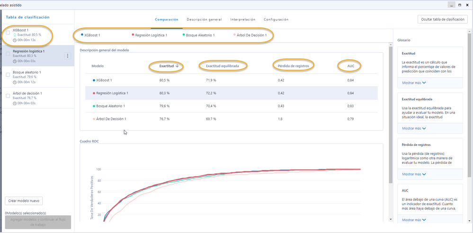The image size is (473, 233).
Task: Click the sort arrow next to Exactitud header
Action: (177, 65)
